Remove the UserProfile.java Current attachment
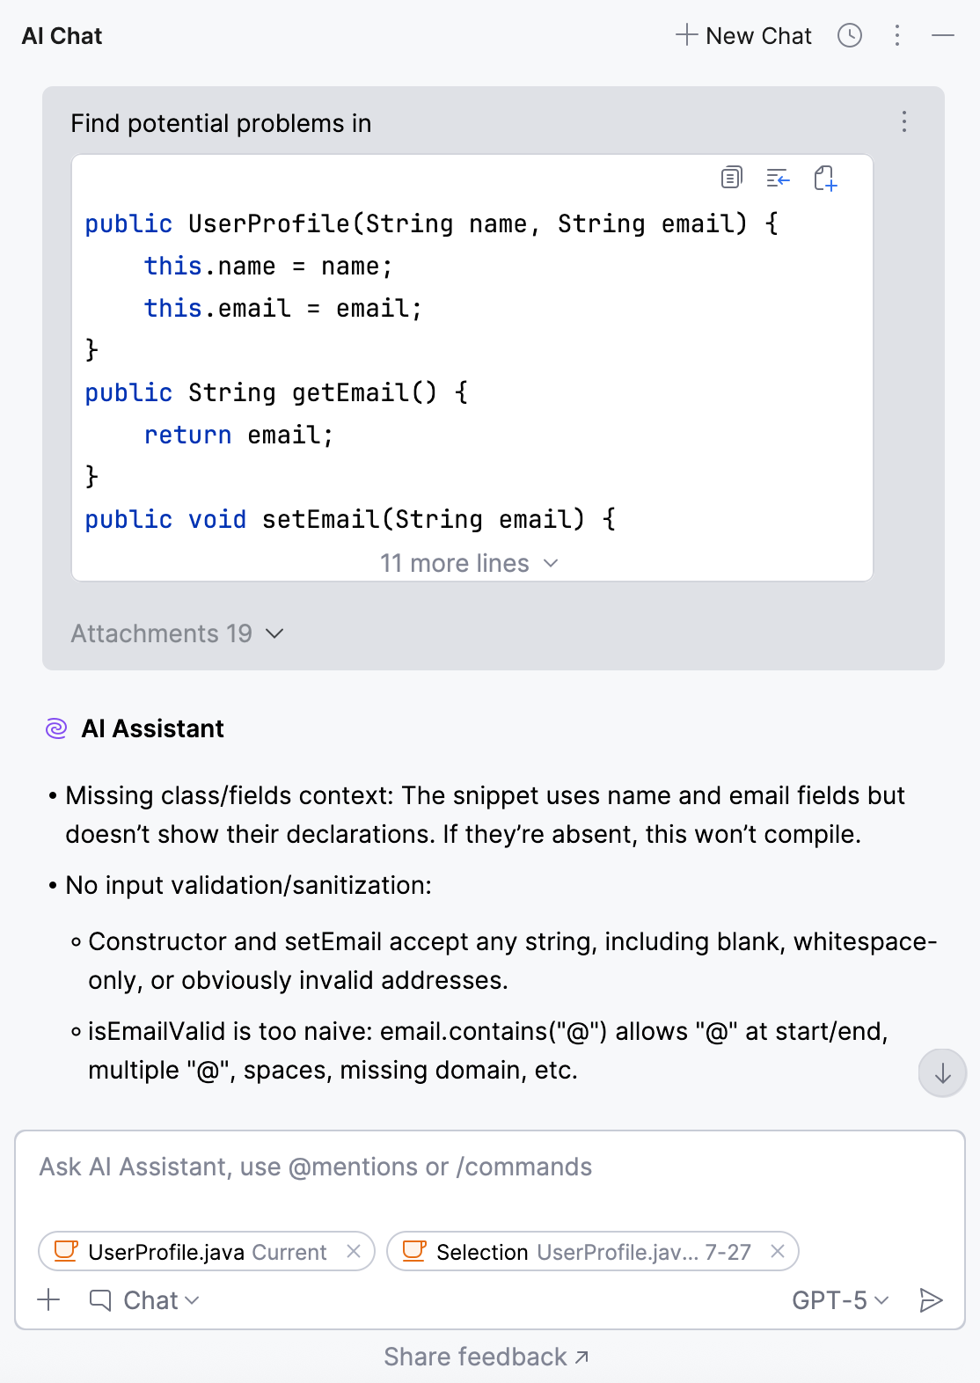The height and width of the screenshot is (1383, 980). 355,1251
